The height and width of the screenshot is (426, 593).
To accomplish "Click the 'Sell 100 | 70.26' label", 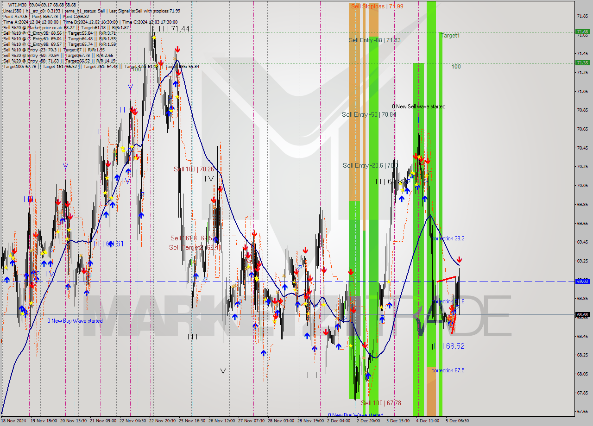I will click(194, 169).
